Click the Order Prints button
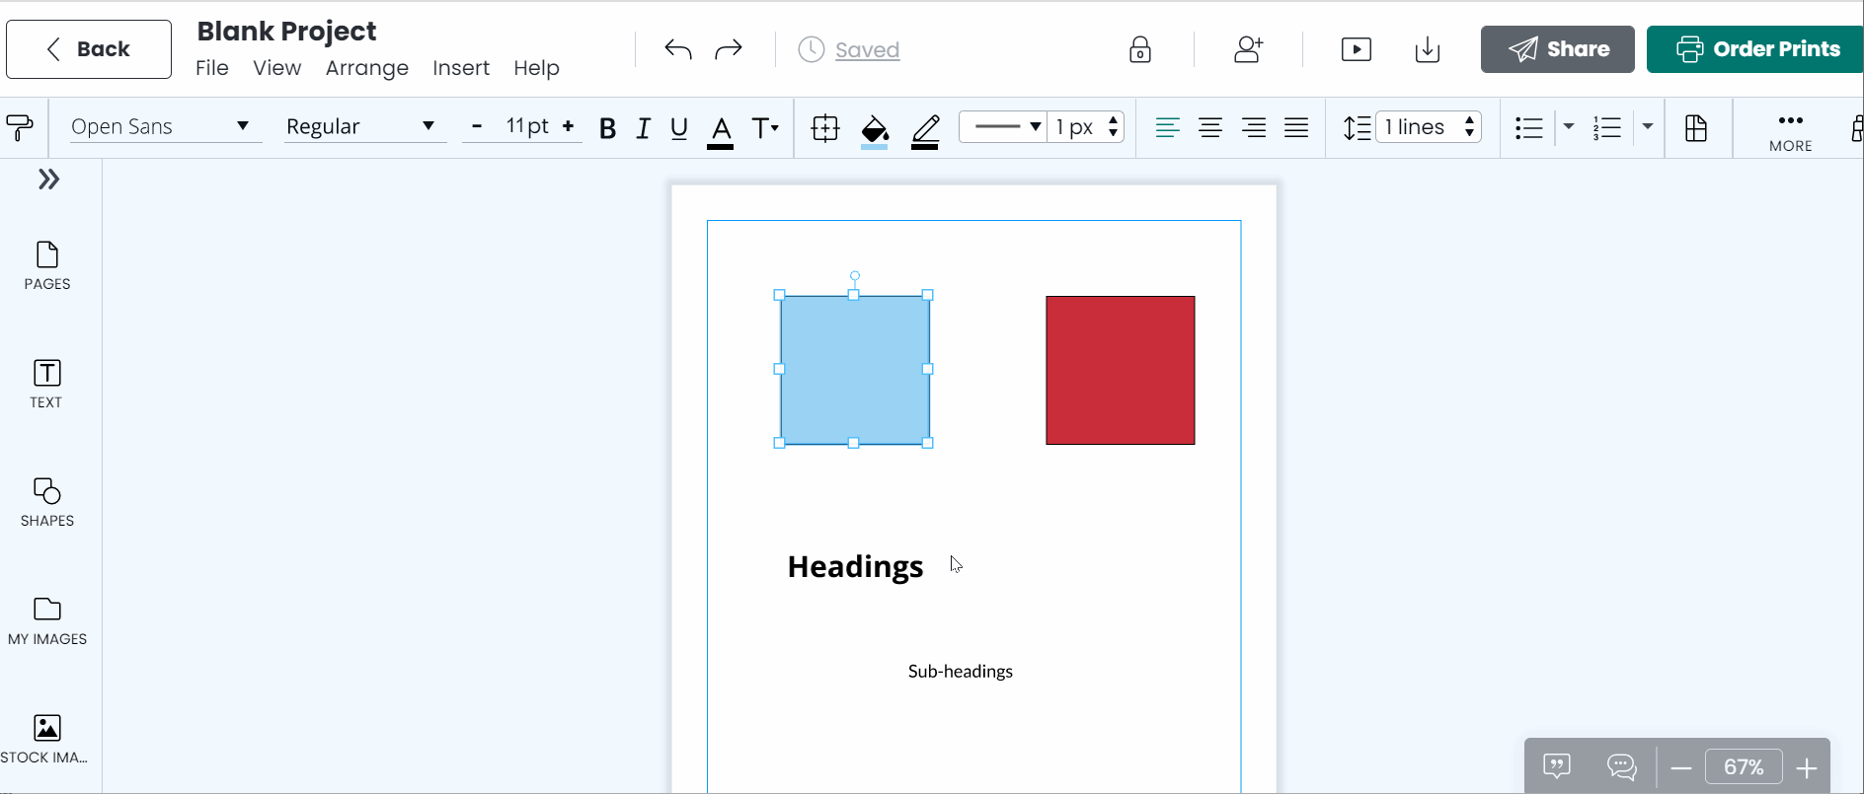This screenshot has width=1864, height=794. (x=1755, y=49)
